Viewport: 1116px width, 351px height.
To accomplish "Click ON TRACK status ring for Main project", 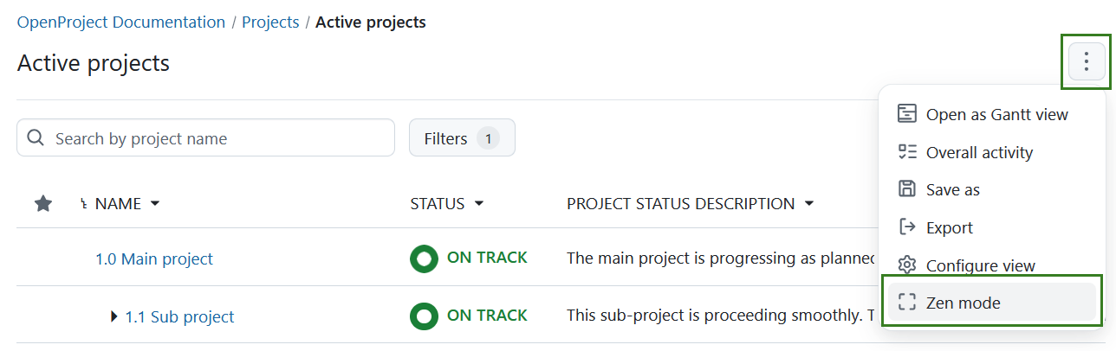I will click(x=424, y=258).
